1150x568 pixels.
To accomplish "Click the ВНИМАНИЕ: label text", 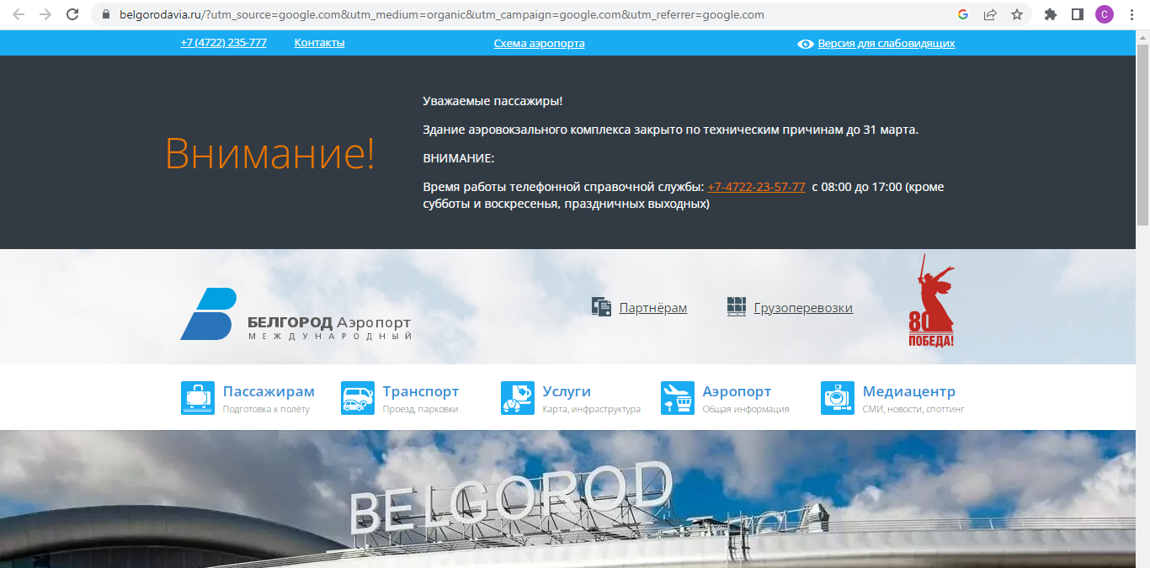I will [x=459, y=158].
